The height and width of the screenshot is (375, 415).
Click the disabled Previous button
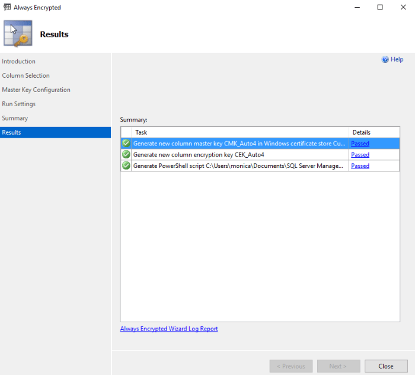click(291, 366)
